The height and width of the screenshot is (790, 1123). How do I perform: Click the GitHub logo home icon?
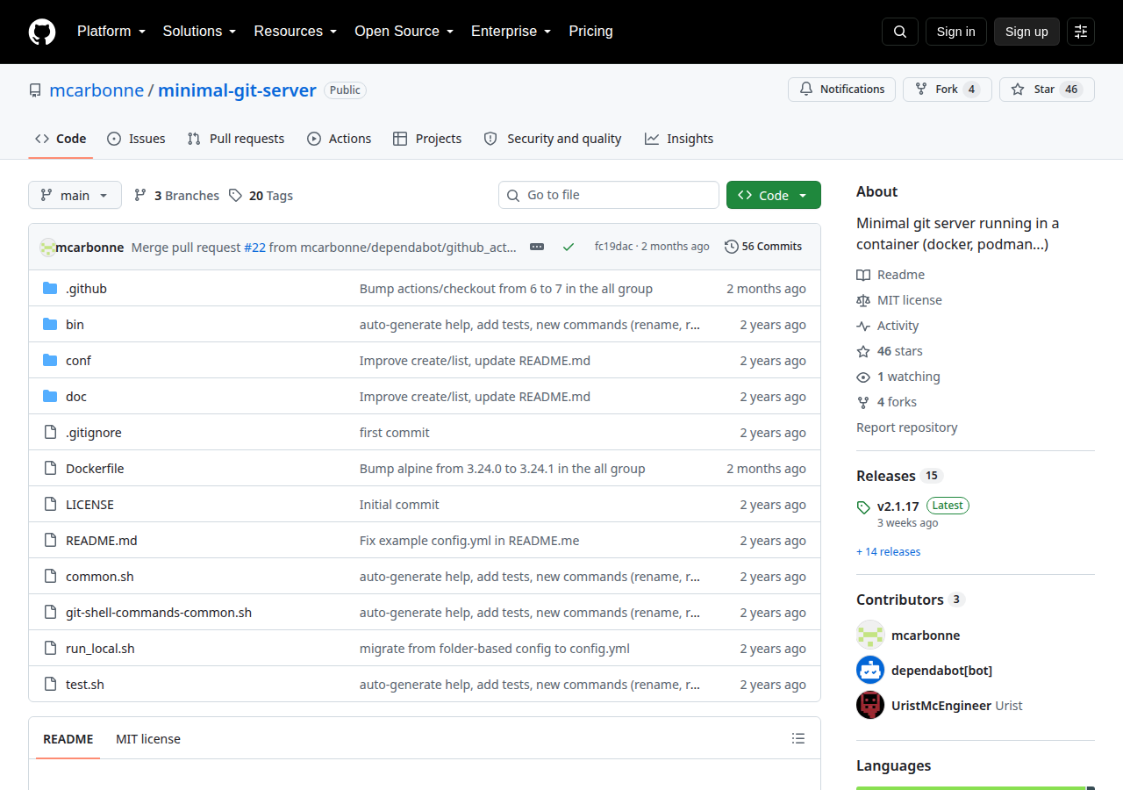(x=42, y=32)
